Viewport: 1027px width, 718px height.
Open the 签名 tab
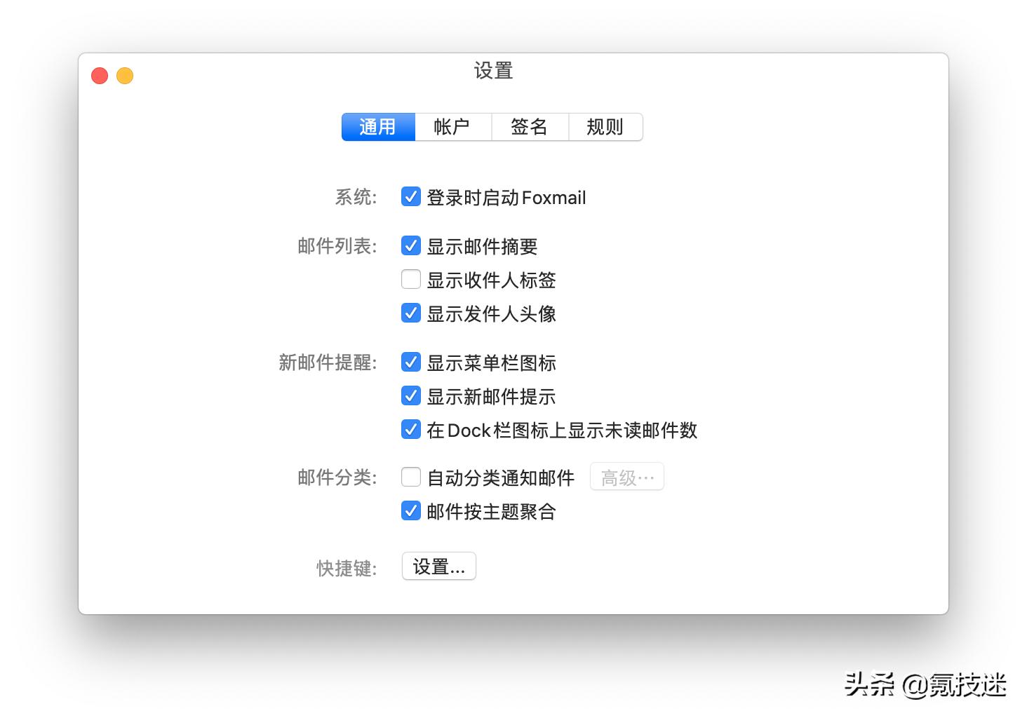point(530,127)
